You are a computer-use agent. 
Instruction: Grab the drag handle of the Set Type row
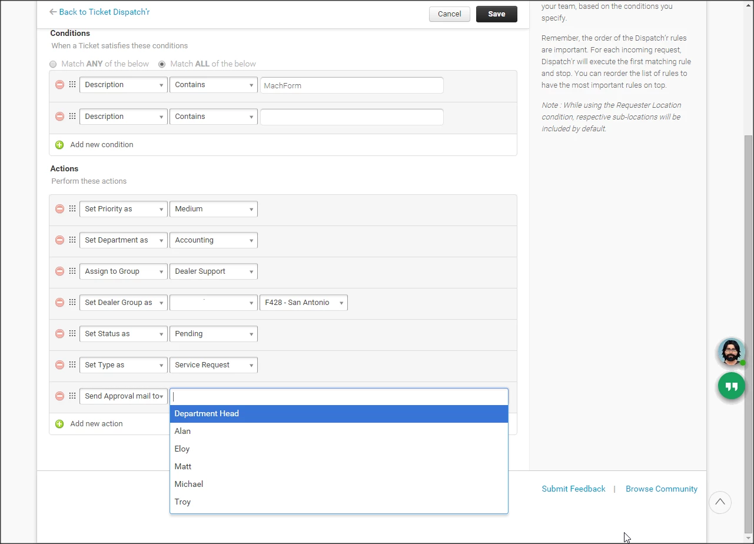coord(72,365)
